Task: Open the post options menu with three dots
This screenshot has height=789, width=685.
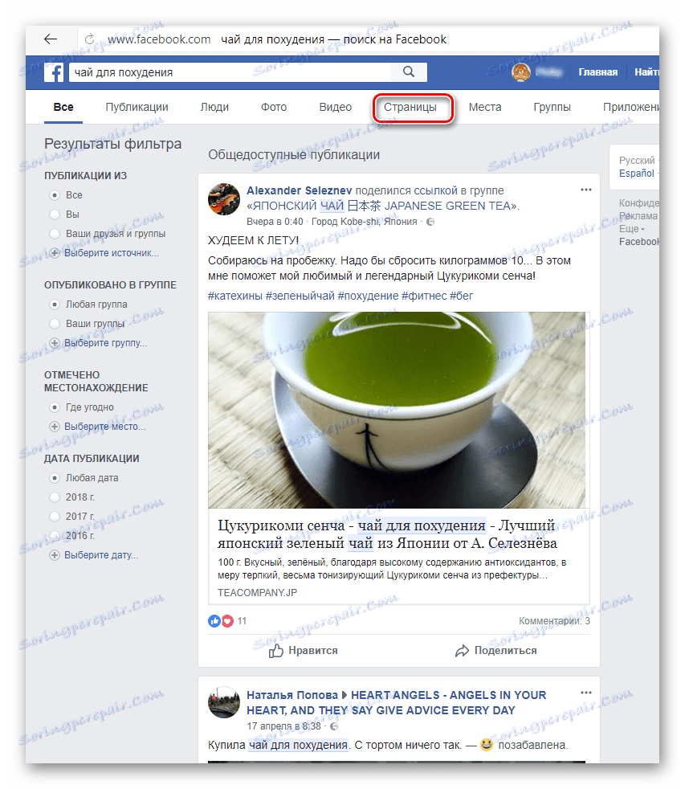Action: [x=585, y=190]
